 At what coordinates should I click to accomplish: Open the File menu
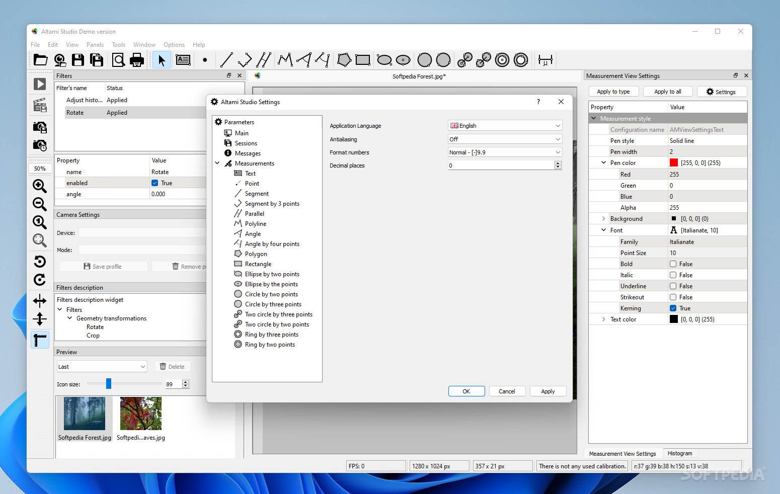[35, 45]
